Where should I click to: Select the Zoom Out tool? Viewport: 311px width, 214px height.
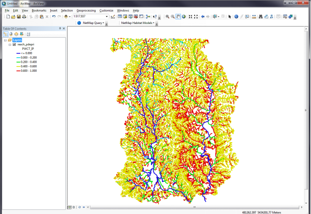coord(173,16)
